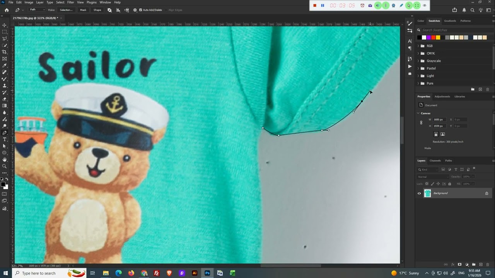Click the Background layer lock icon
Image resolution: width=495 pixels, height=278 pixels.
487,193
